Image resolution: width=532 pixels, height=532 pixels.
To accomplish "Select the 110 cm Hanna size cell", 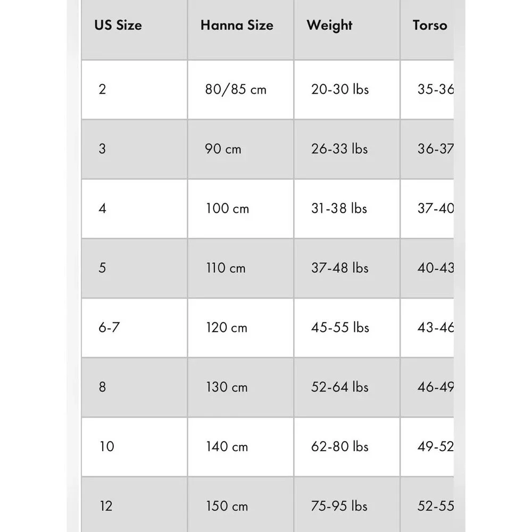I will pos(240,268).
